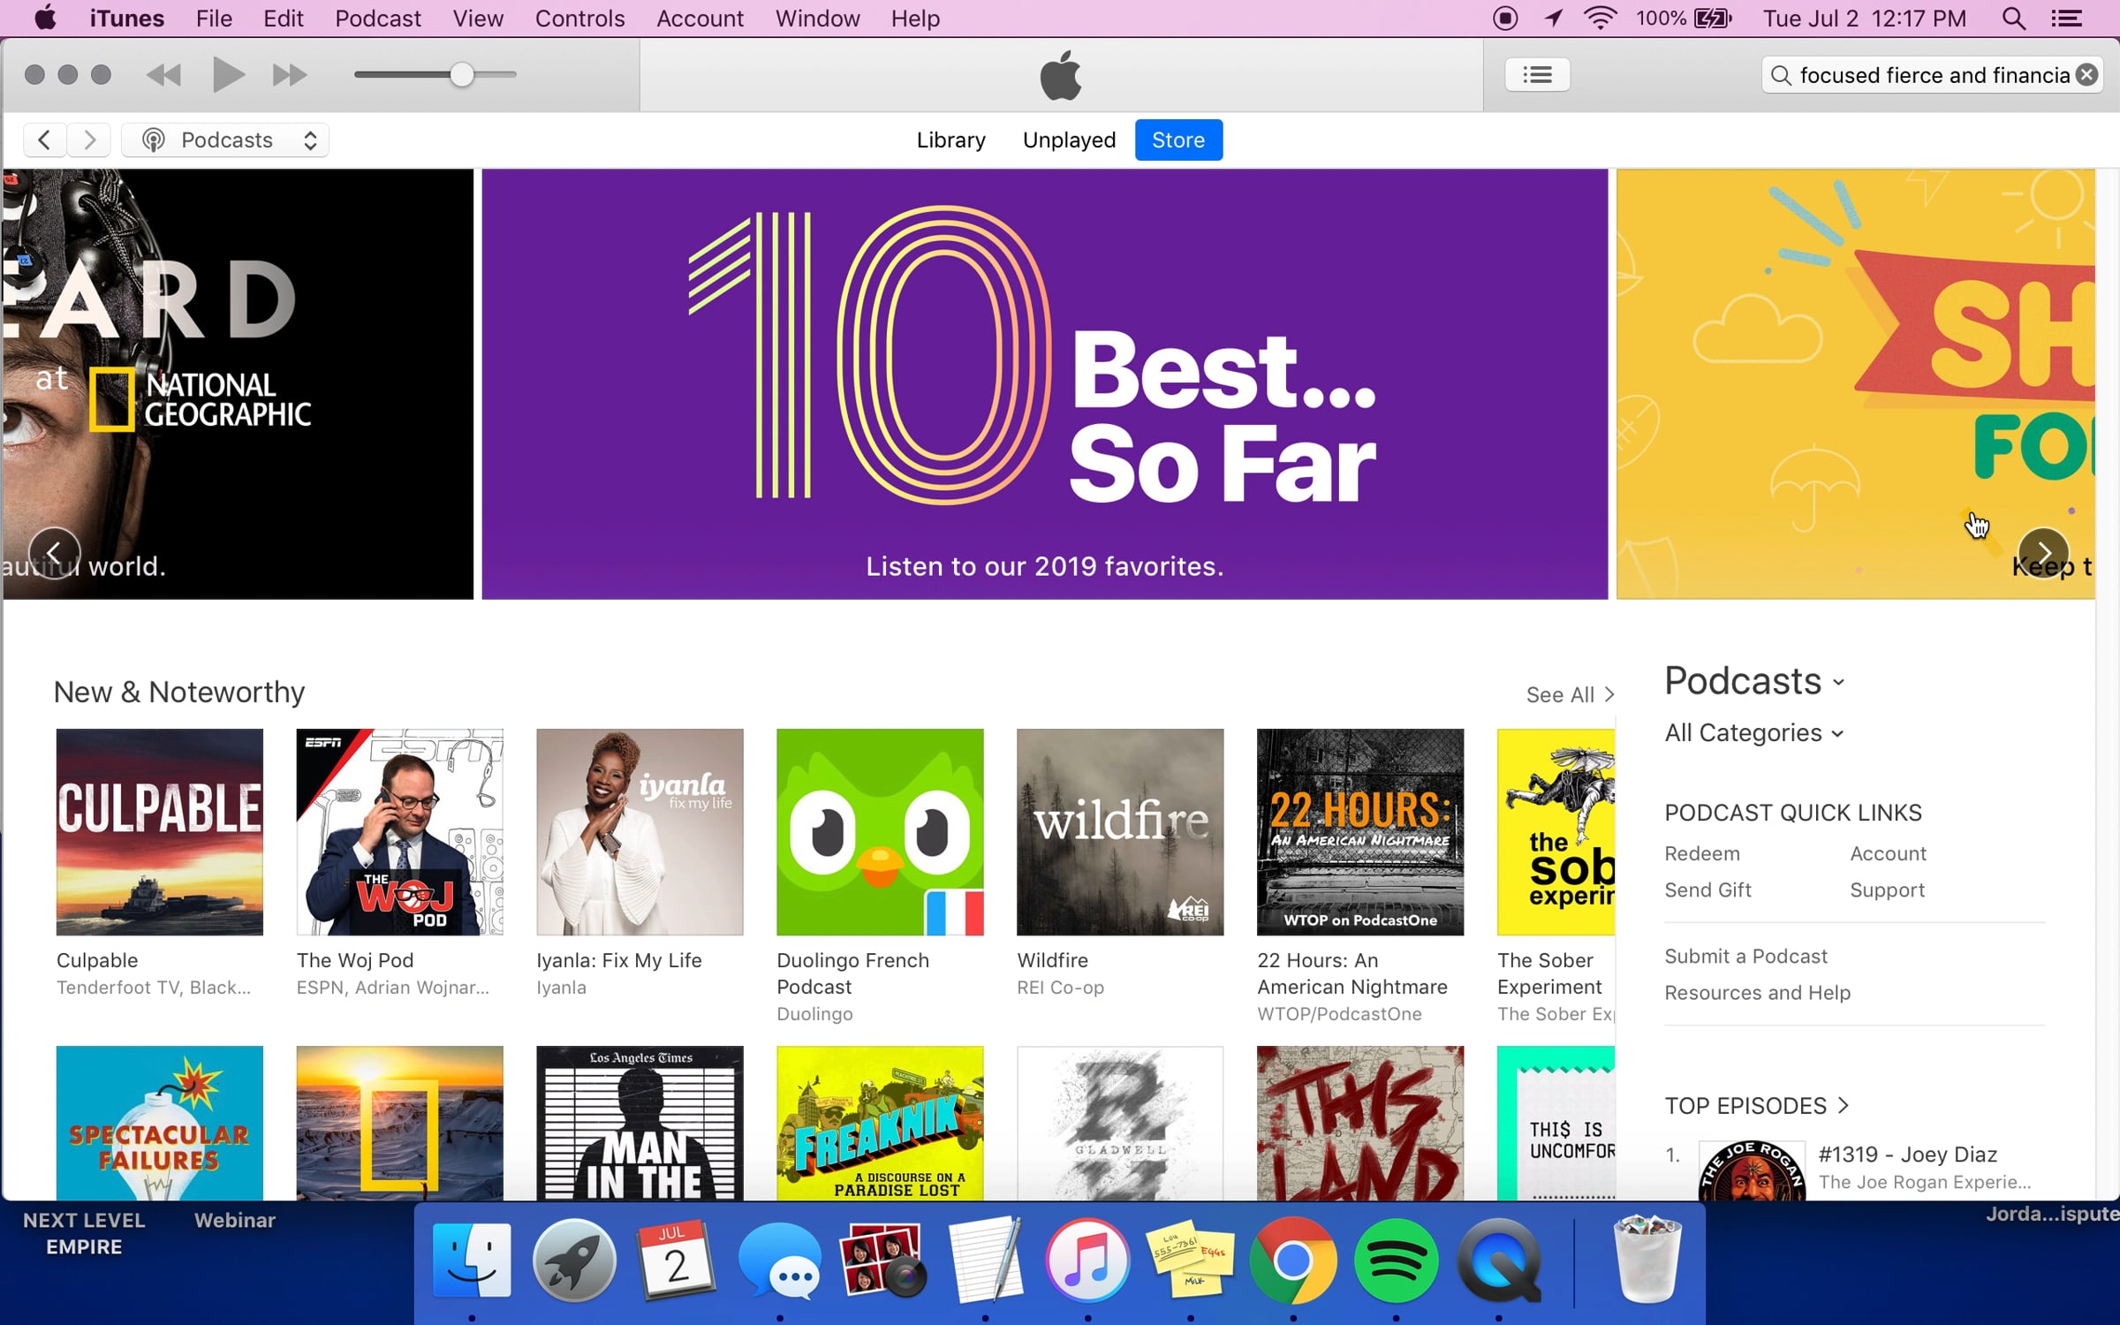Open the This Land podcast artwork
2120x1325 pixels.
[1361, 1123]
